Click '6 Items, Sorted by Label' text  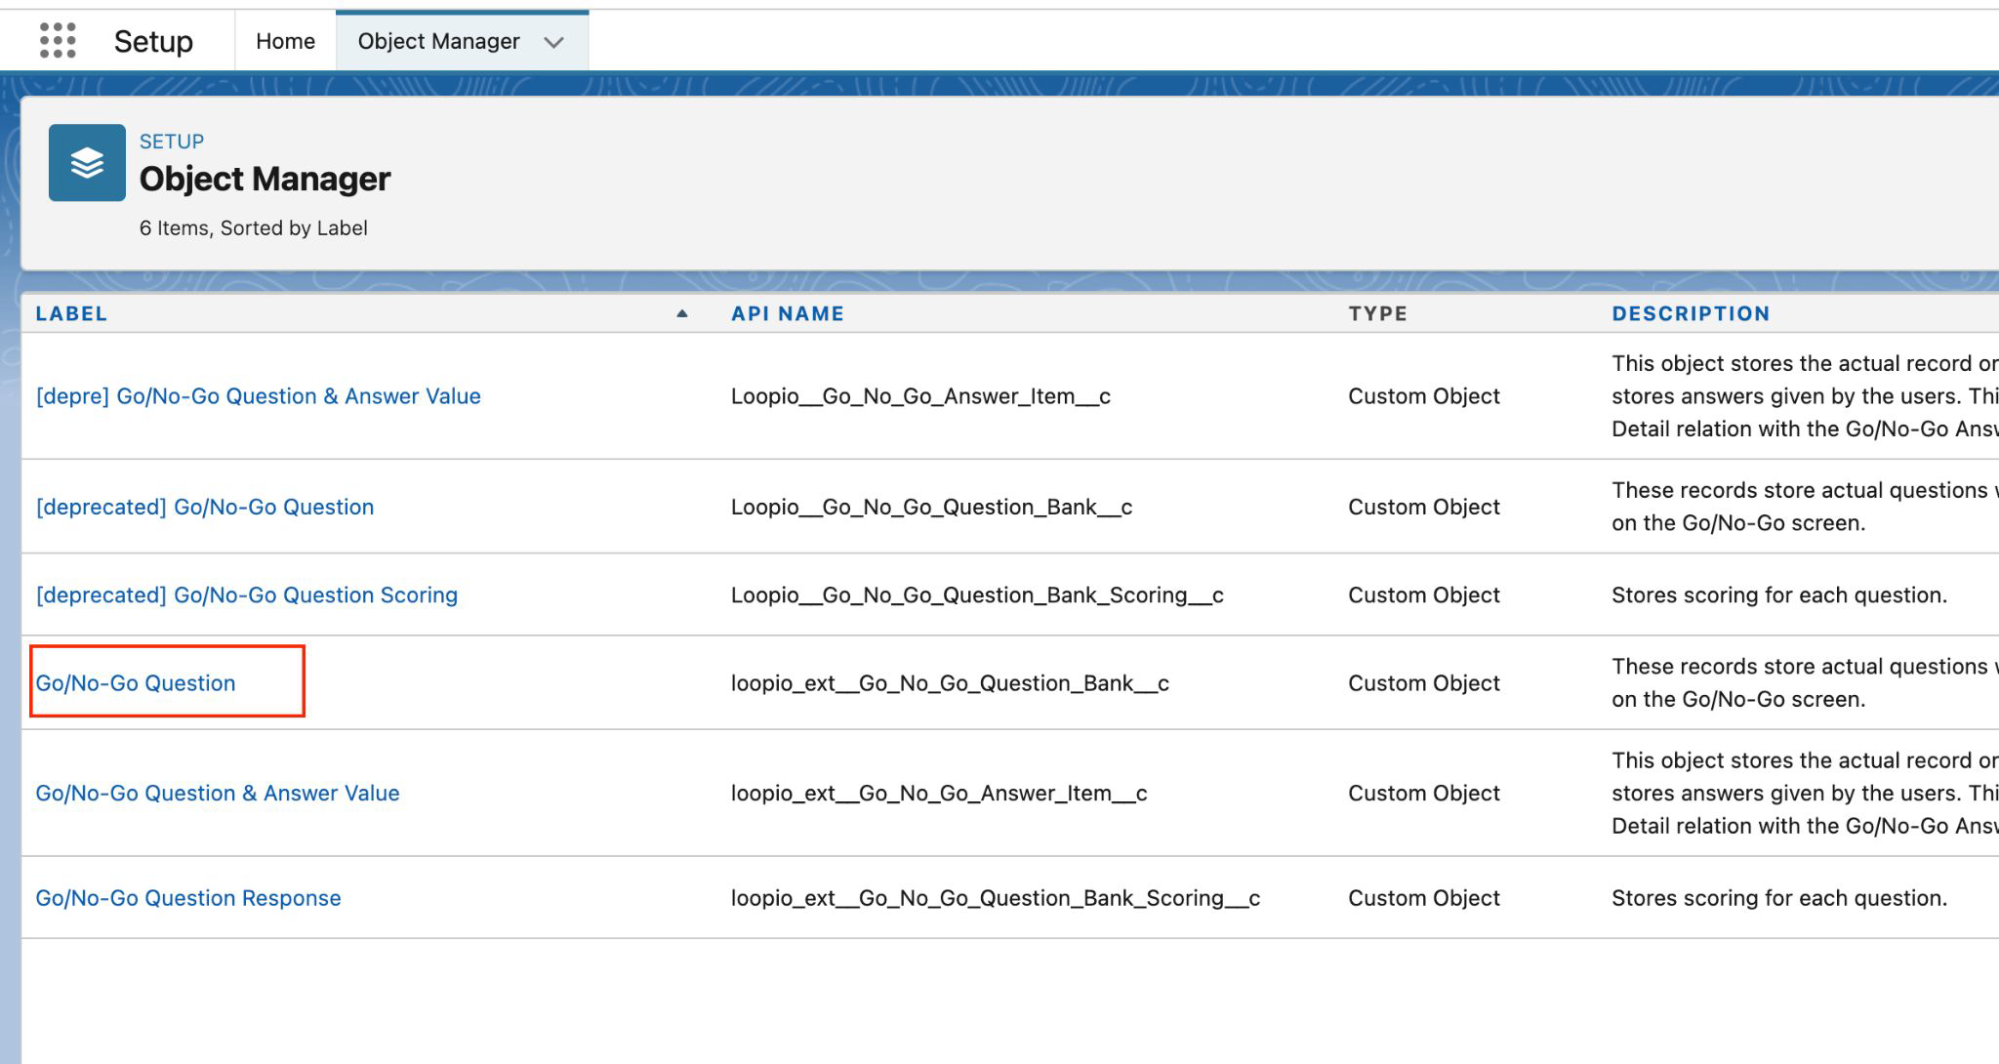[x=254, y=227]
